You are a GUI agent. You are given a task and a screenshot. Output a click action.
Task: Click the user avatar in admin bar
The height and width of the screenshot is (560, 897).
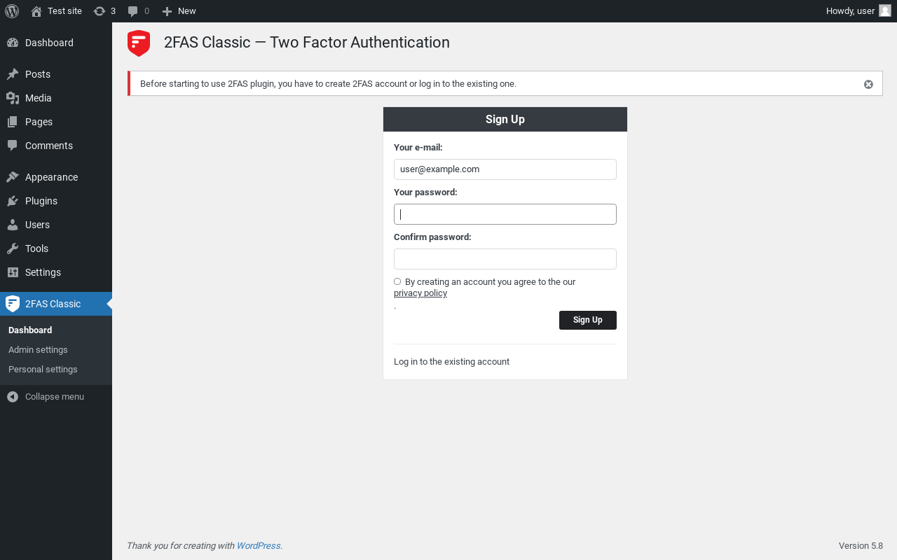[x=885, y=11]
